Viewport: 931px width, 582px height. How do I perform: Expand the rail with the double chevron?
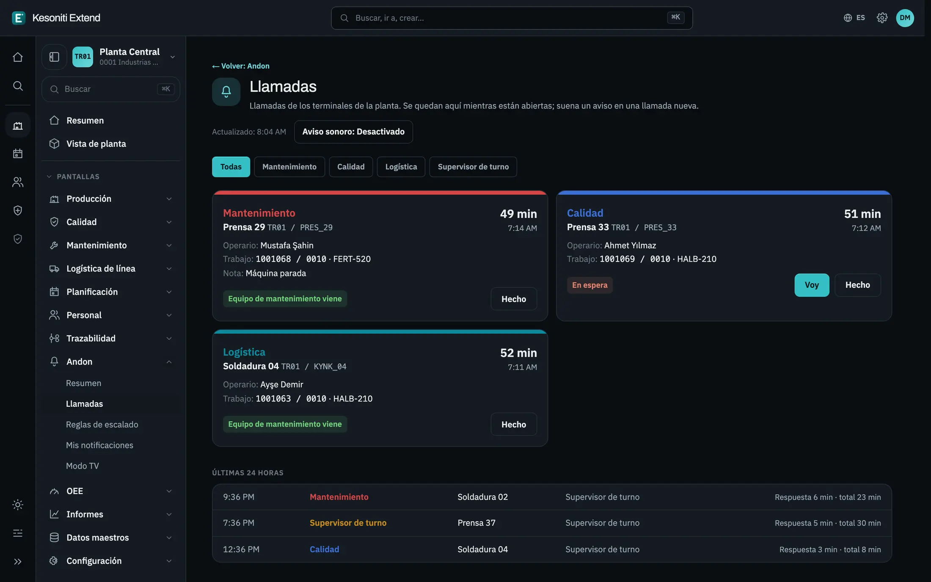[18, 562]
